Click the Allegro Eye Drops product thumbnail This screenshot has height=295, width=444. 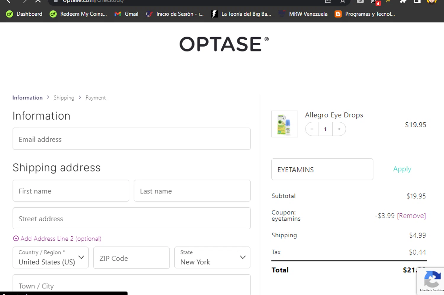tap(285, 124)
